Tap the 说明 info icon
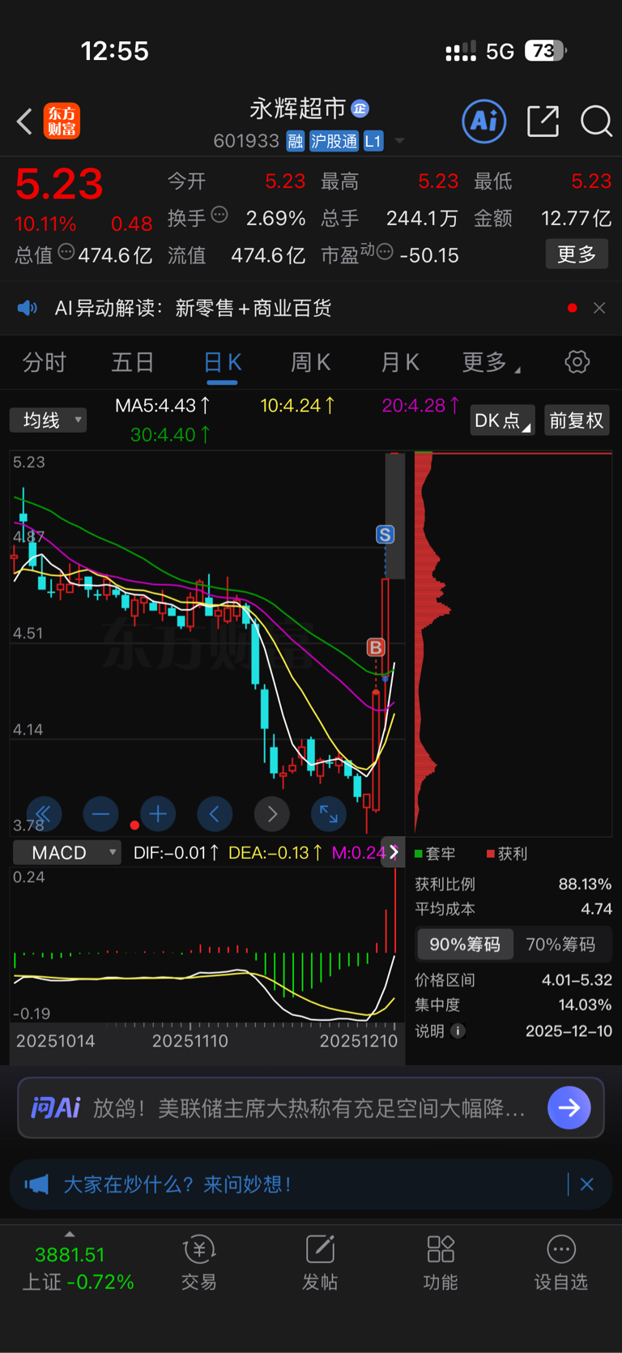The width and height of the screenshot is (622, 1353). pyautogui.click(x=458, y=1031)
